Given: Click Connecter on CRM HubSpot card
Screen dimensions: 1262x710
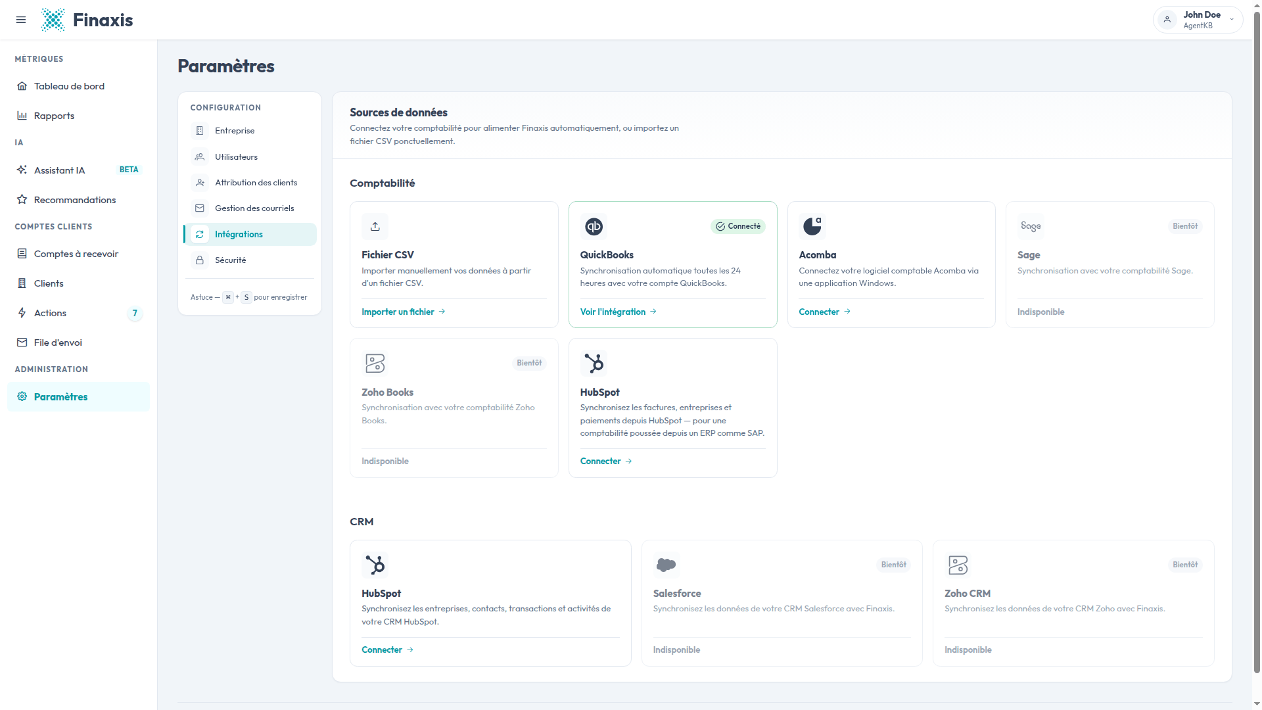Looking at the screenshot, I should (387, 650).
